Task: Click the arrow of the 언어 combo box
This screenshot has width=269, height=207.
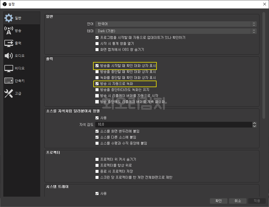Action: [254, 24]
